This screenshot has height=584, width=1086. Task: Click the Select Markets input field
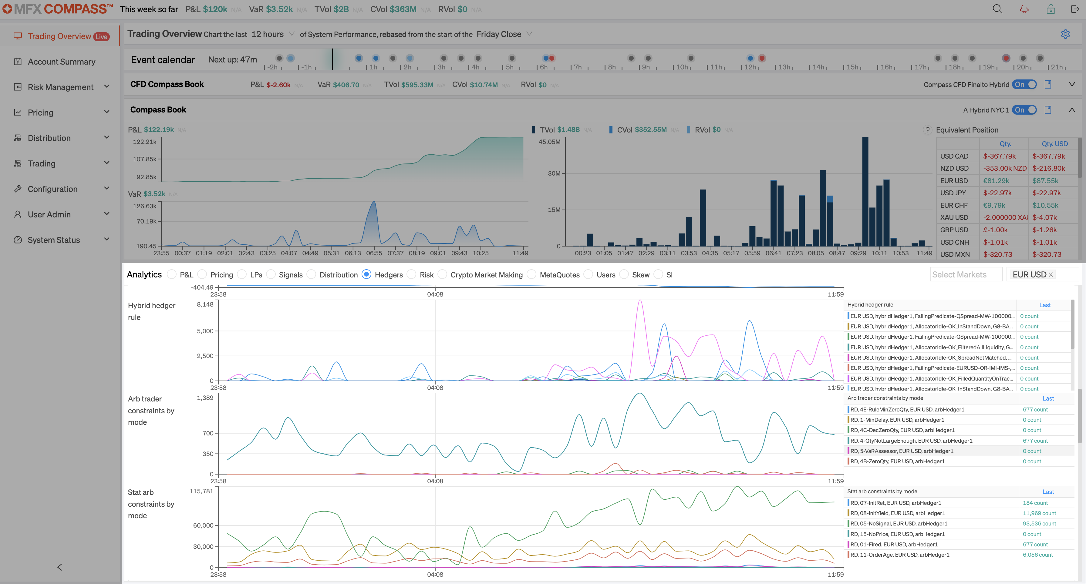point(966,274)
